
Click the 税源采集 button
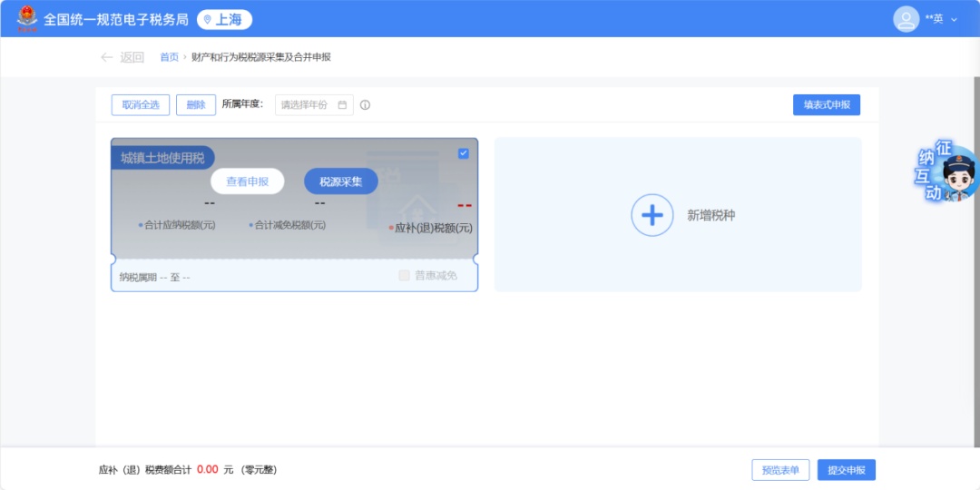tap(340, 181)
